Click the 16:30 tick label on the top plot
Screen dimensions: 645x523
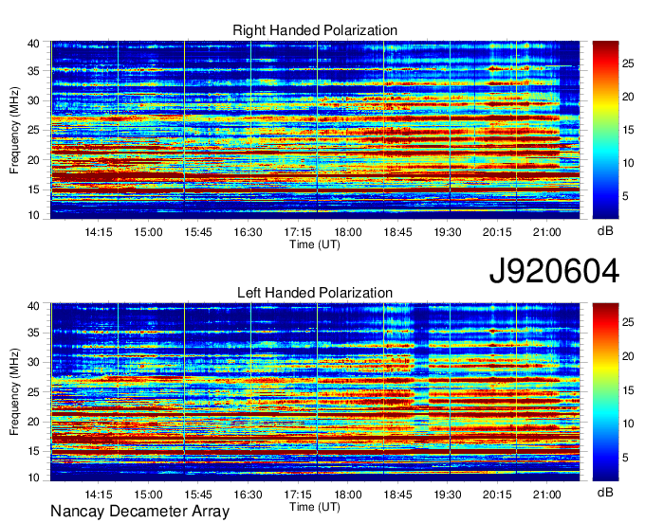pyautogui.click(x=249, y=232)
